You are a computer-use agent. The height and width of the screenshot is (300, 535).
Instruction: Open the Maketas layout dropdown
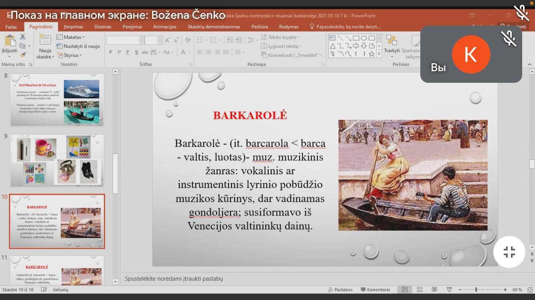tap(71, 37)
